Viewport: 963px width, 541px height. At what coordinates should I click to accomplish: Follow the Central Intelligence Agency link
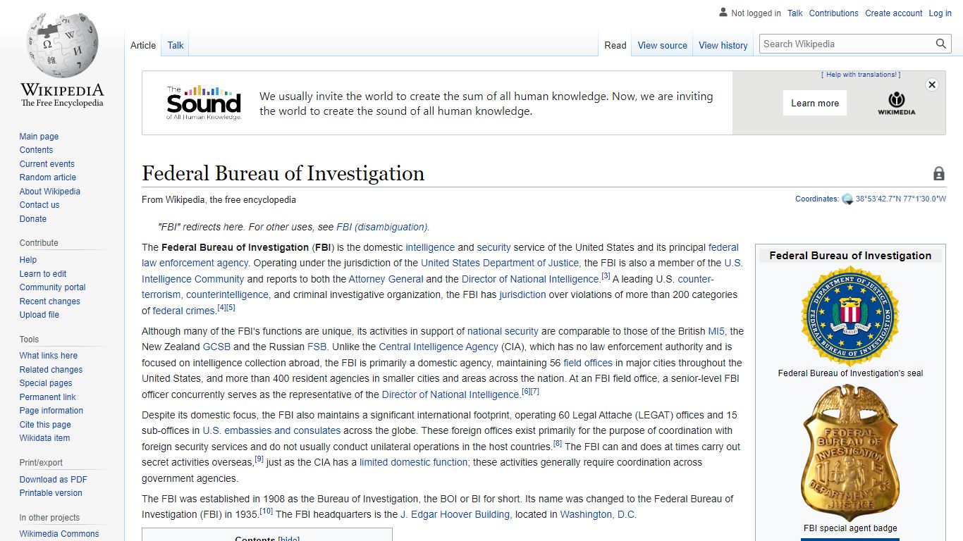point(438,347)
